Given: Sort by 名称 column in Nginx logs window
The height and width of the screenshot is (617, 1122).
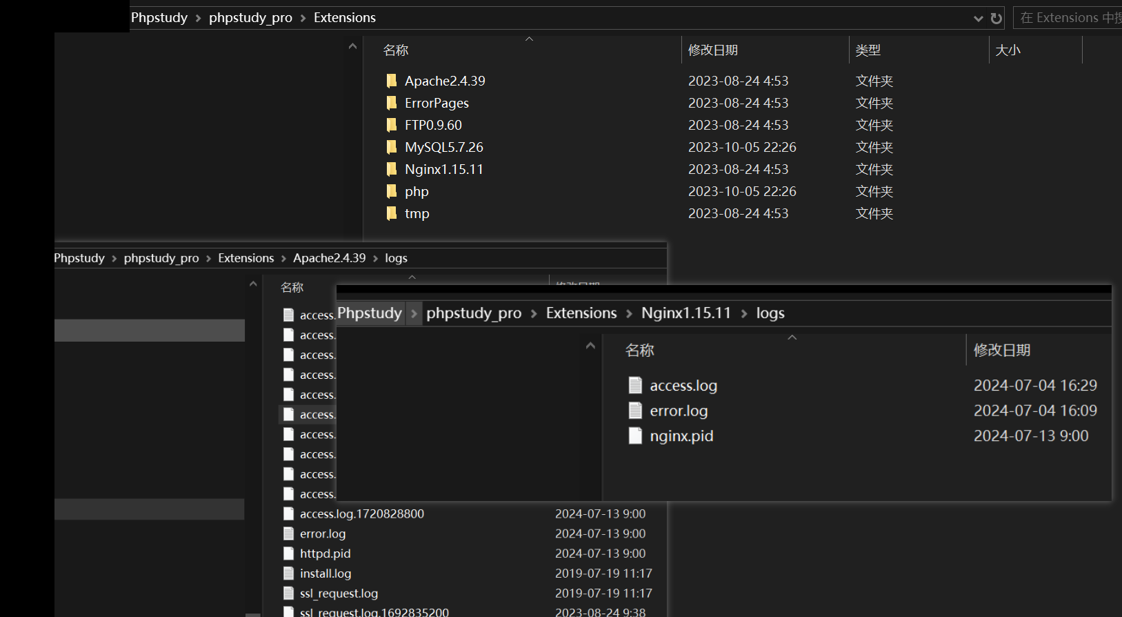Looking at the screenshot, I should (639, 351).
